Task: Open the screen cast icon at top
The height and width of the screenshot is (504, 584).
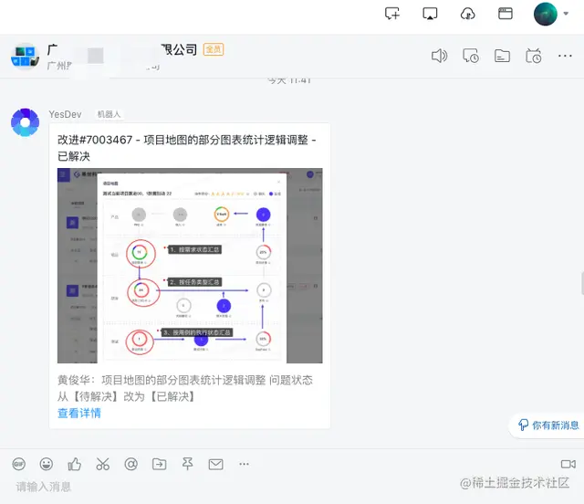Action: [x=430, y=14]
